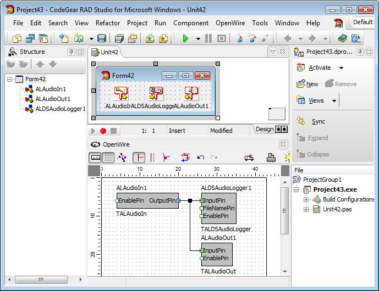Click the help books icon in toolbar
This screenshot has height=291, width=379.
tap(343, 38)
